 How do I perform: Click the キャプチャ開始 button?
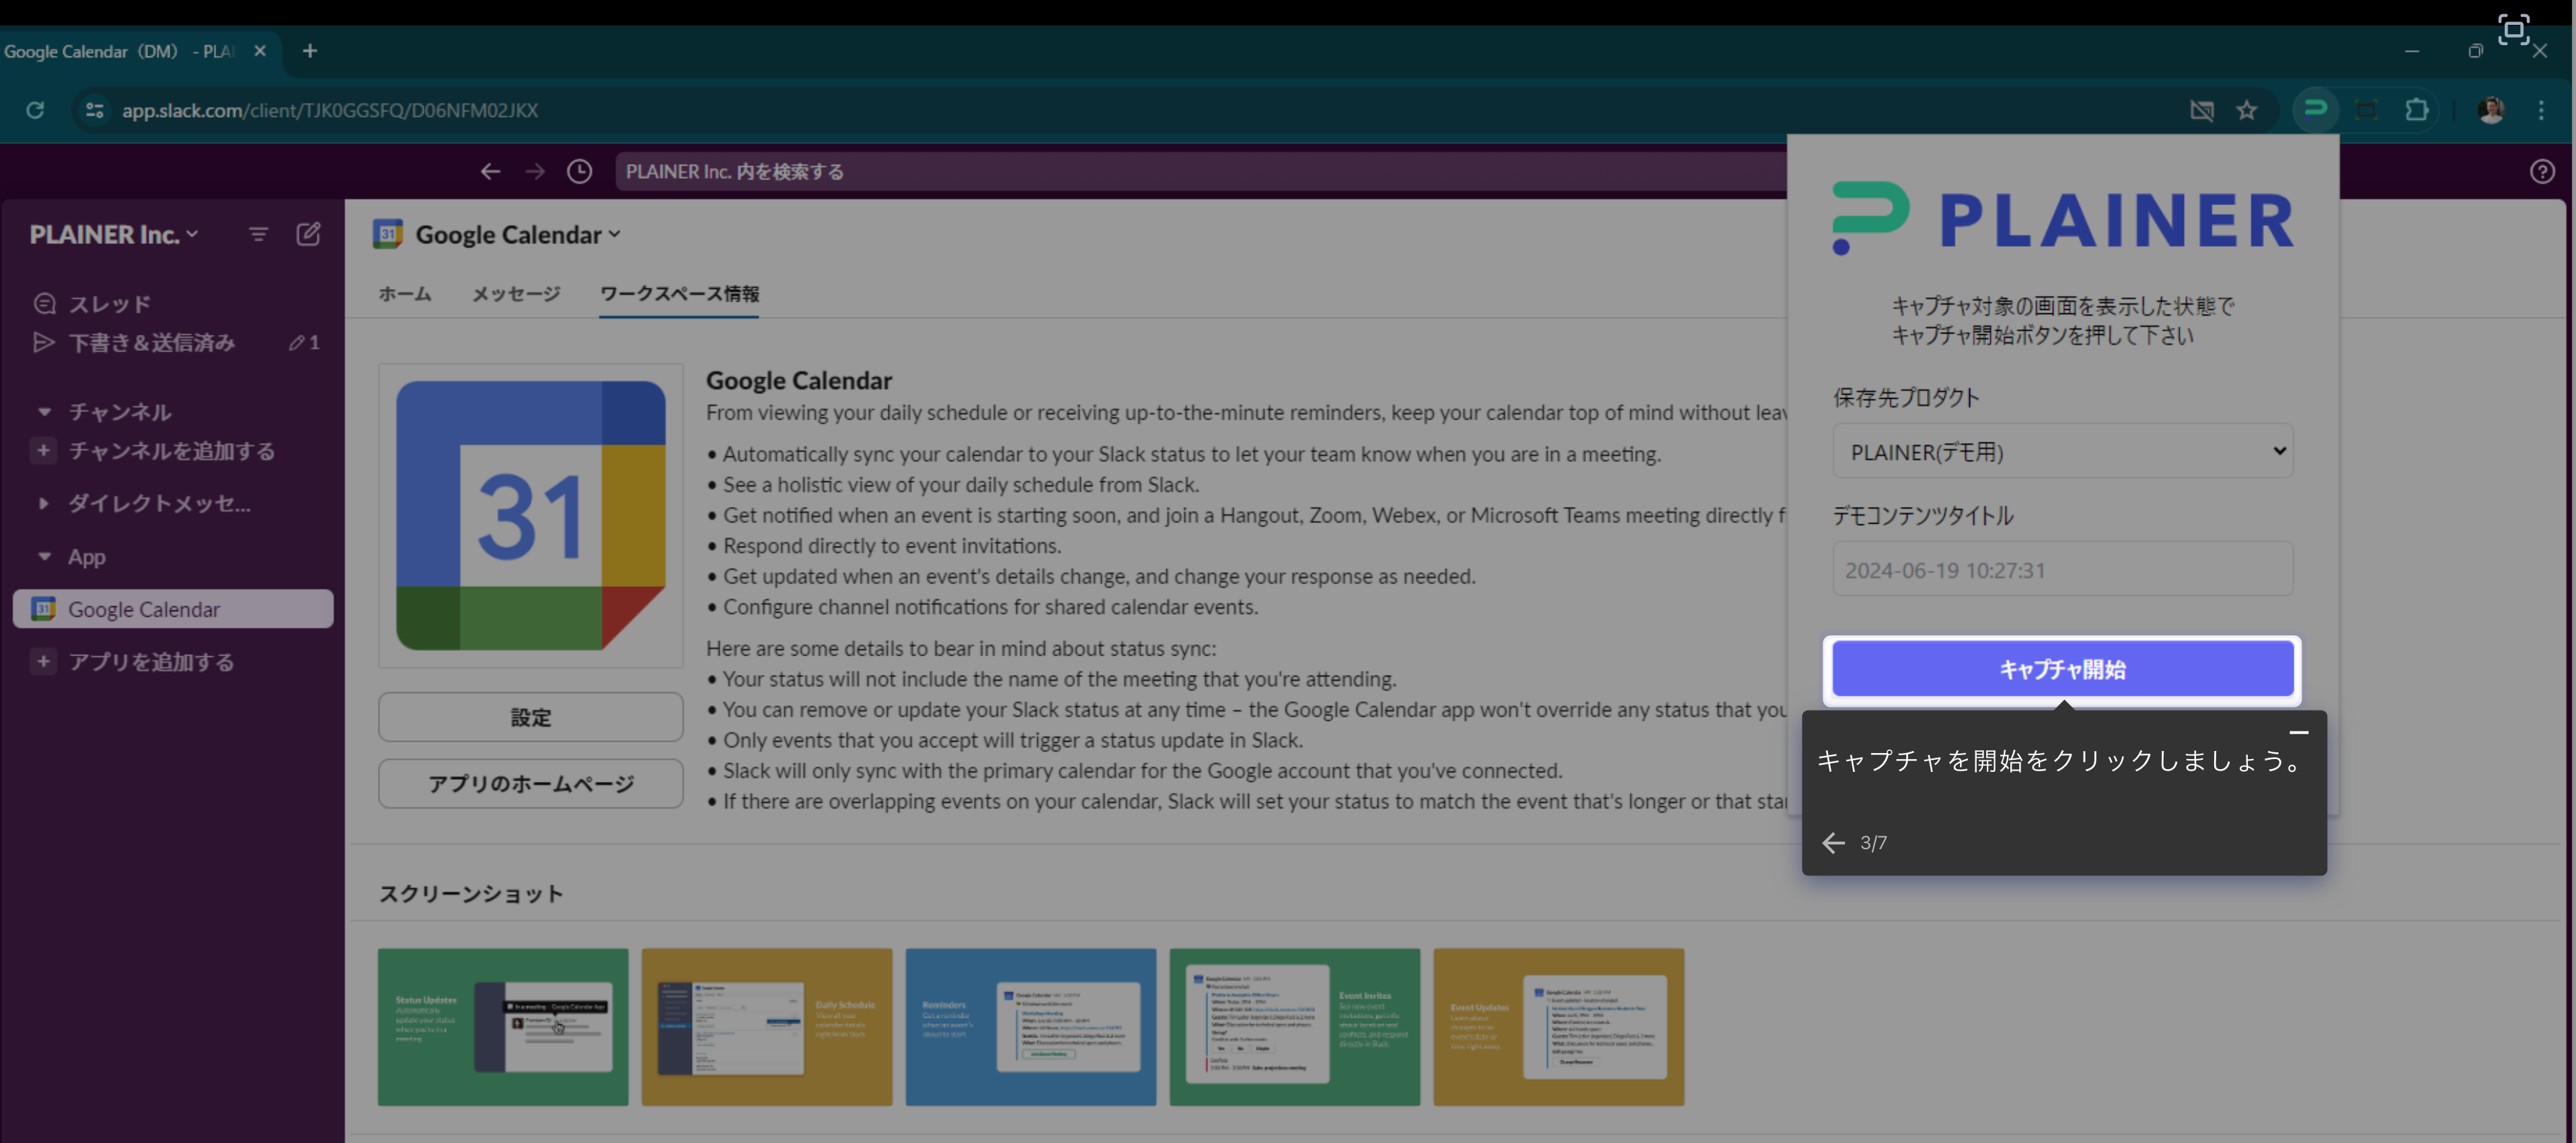coord(2062,669)
